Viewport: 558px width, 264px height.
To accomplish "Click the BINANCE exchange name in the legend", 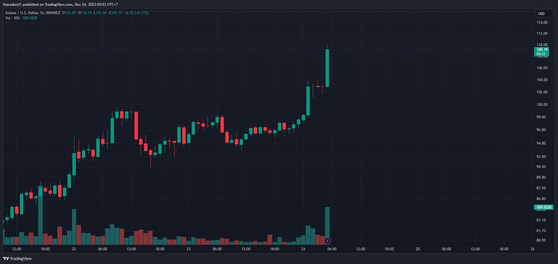I will point(53,13).
